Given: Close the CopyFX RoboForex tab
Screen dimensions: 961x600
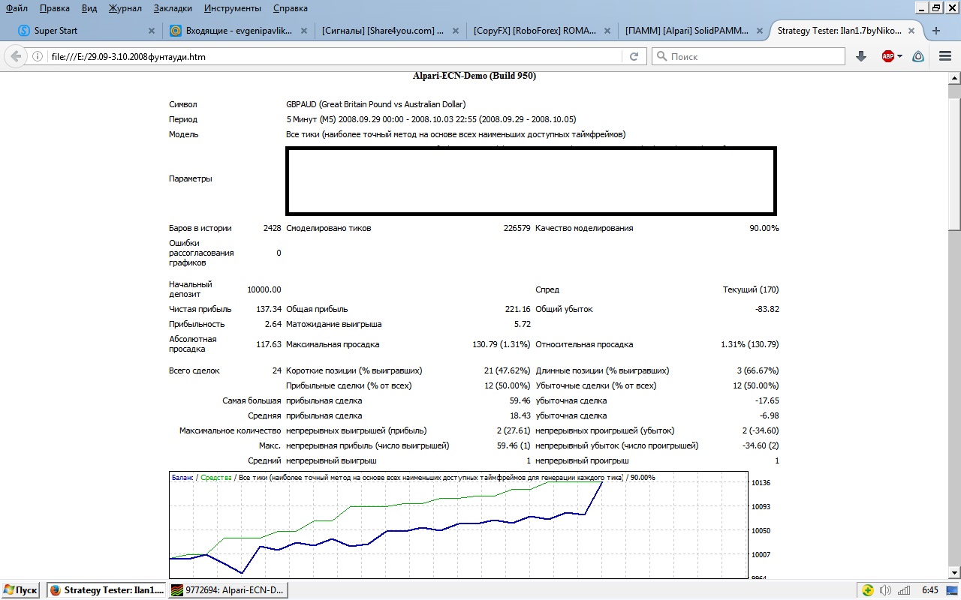Looking at the screenshot, I should pos(607,31).
